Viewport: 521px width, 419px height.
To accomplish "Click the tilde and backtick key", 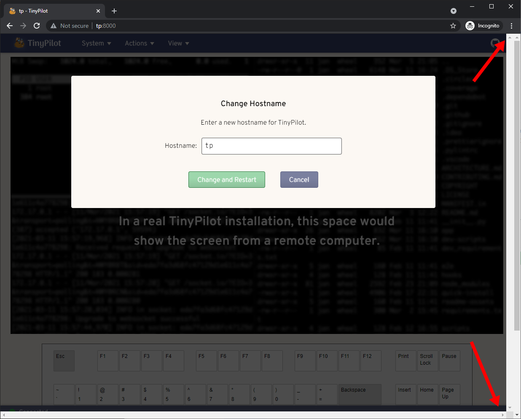I will point(64,395).
